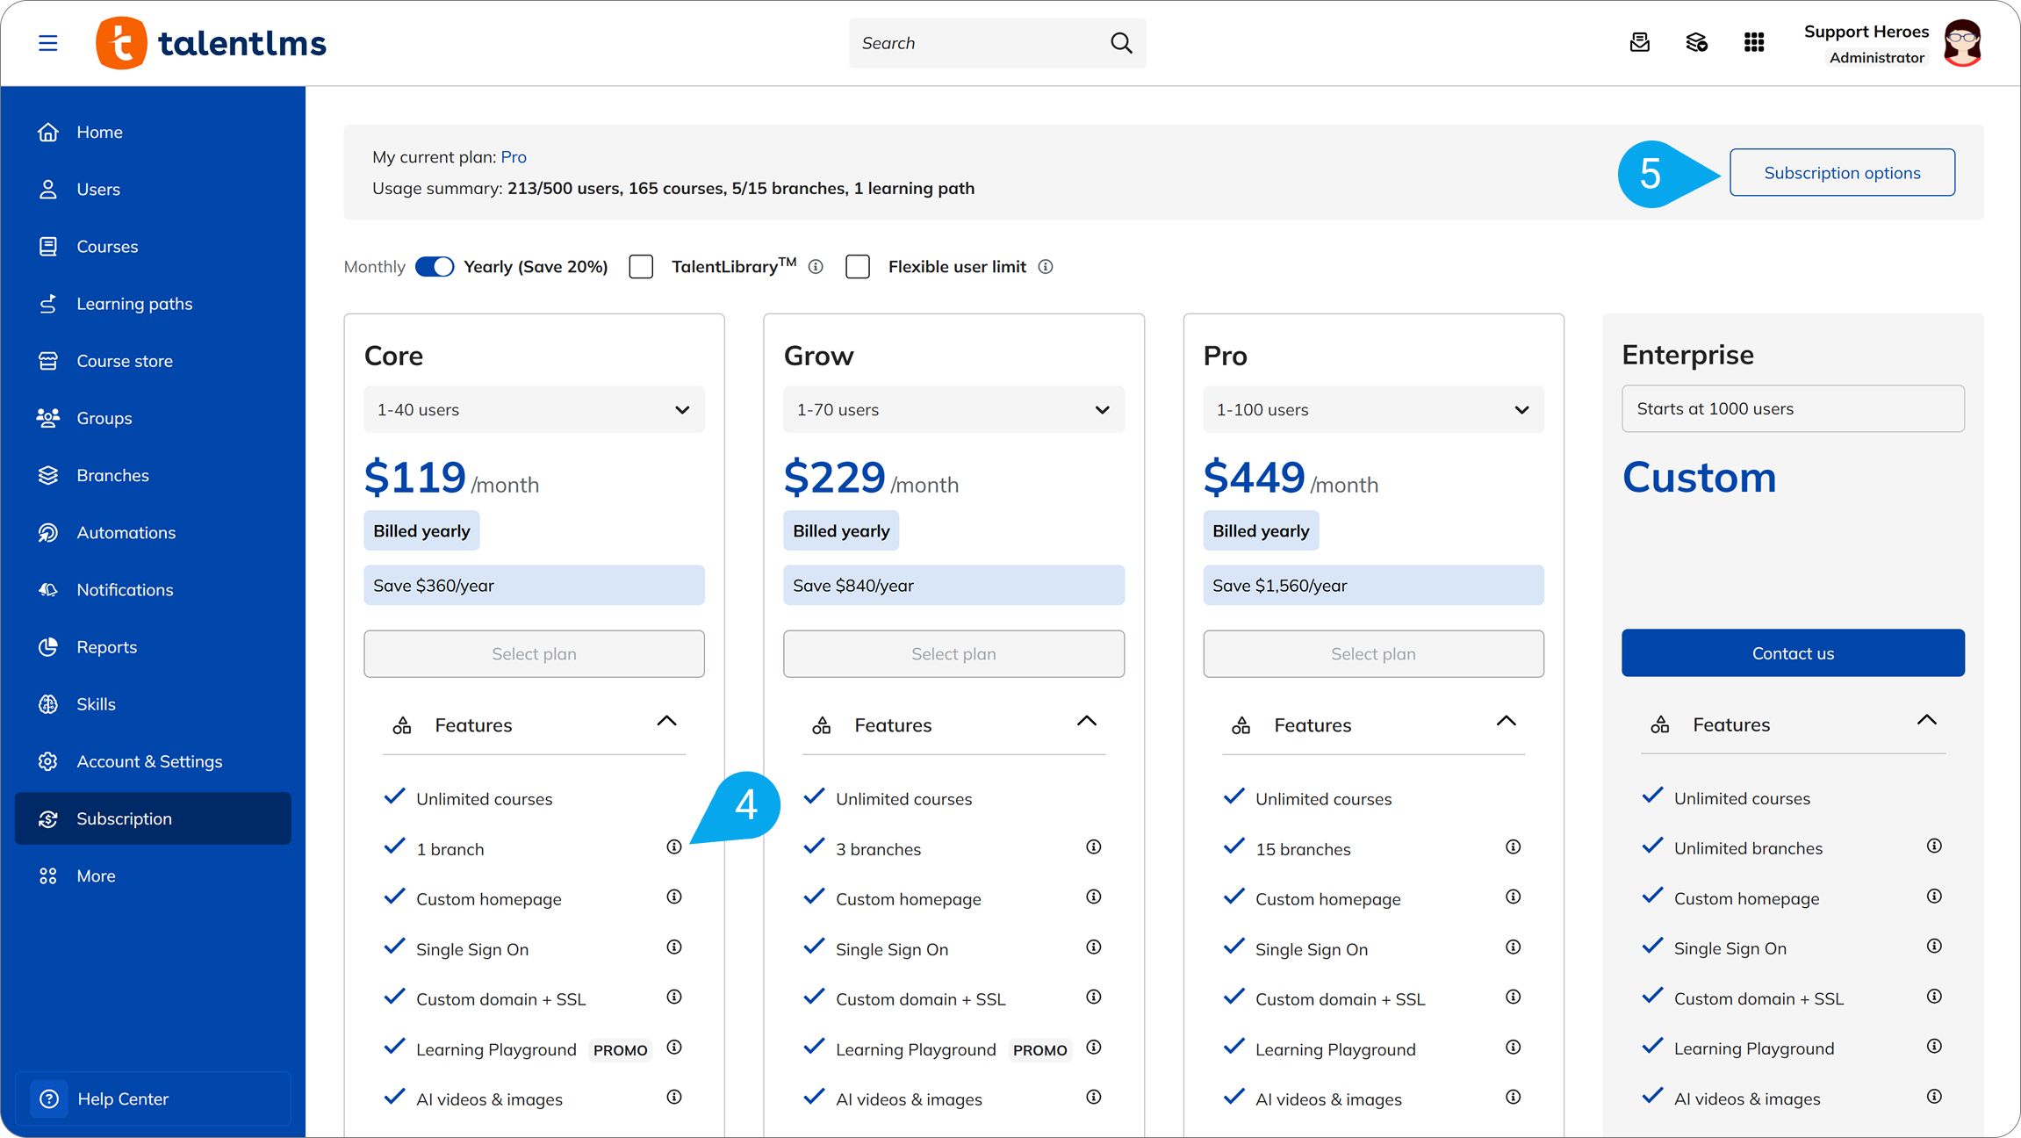Open Pro plan 1-100 users dropdown
The image size is (2021, 1138).
1373,410
